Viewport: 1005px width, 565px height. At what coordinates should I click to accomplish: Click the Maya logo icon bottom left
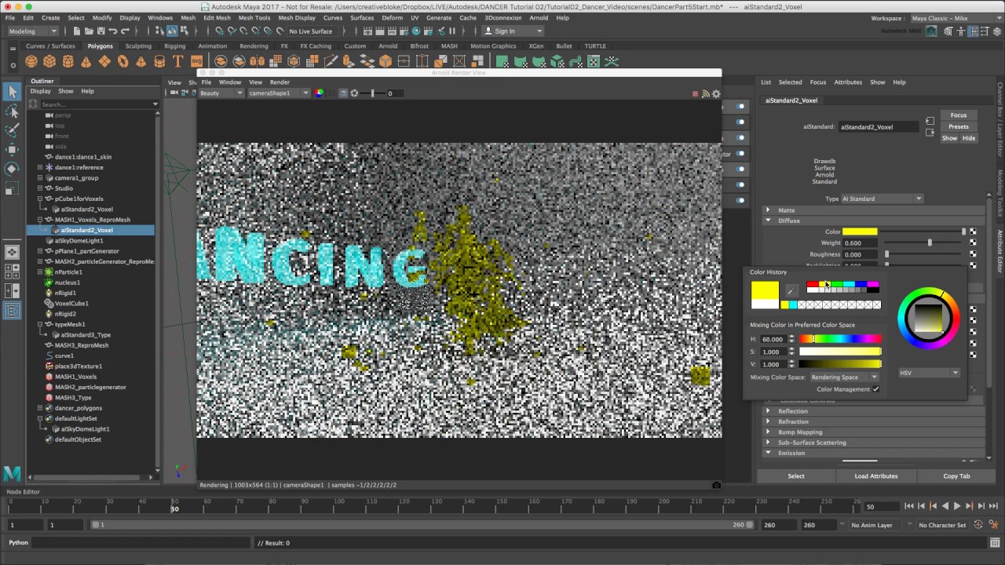pos(12,473)
